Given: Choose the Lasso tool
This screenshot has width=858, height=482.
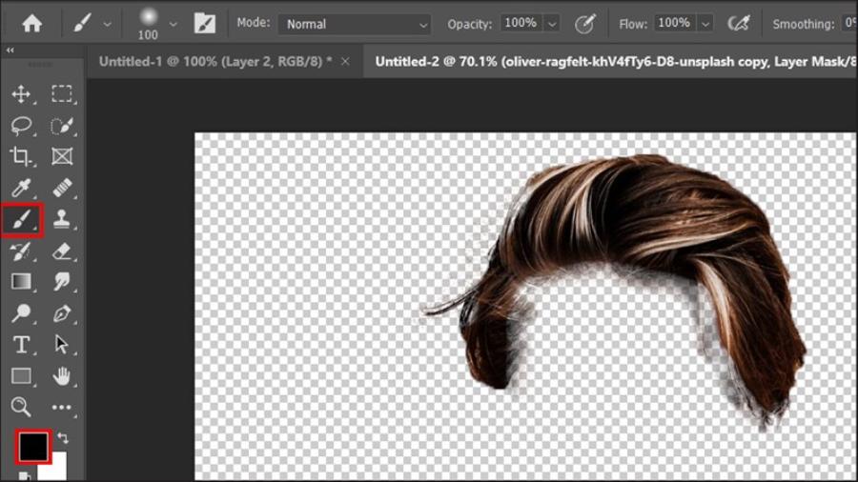Looking at the screenshot, I should (x=21, y=125).
